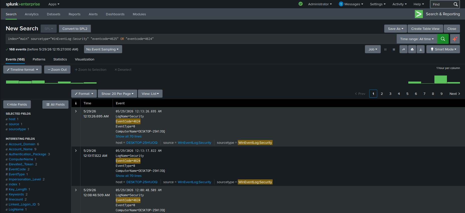Image resolution: width=465 pixels, height=213 pixels.
Task: Click the event info column header icon
Action: tap(76, 103)
